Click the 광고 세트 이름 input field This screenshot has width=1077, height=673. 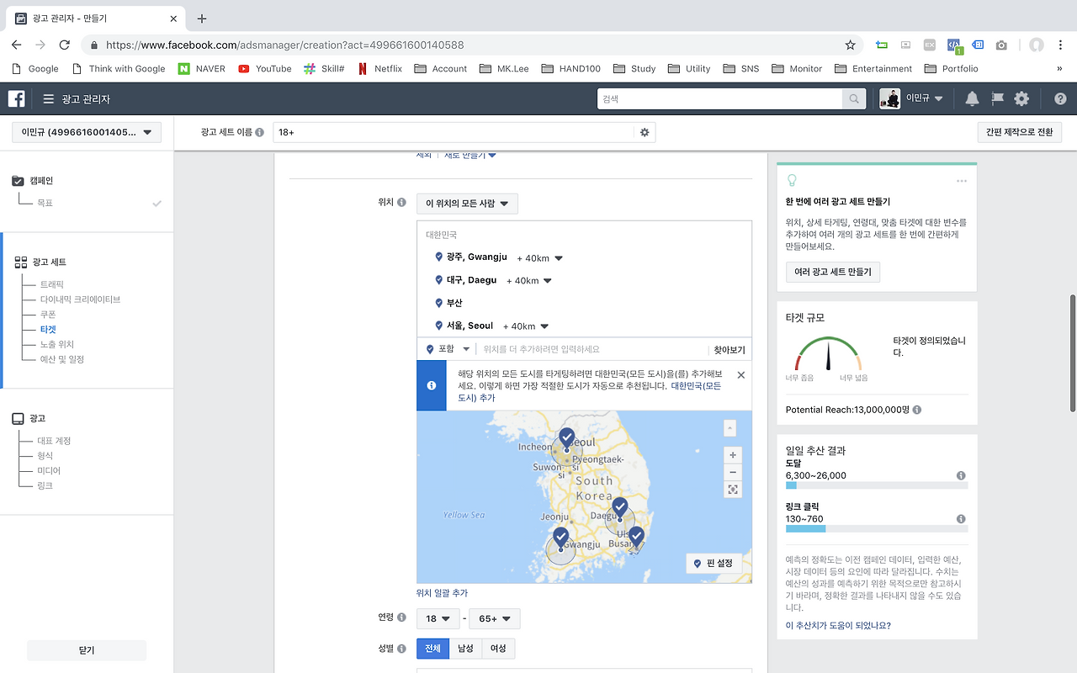pyautogui.click(x=454, y=132)
